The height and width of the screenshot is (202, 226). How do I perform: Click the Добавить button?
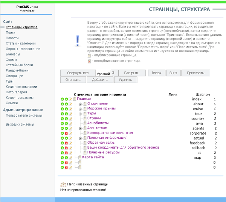point(100,80)
